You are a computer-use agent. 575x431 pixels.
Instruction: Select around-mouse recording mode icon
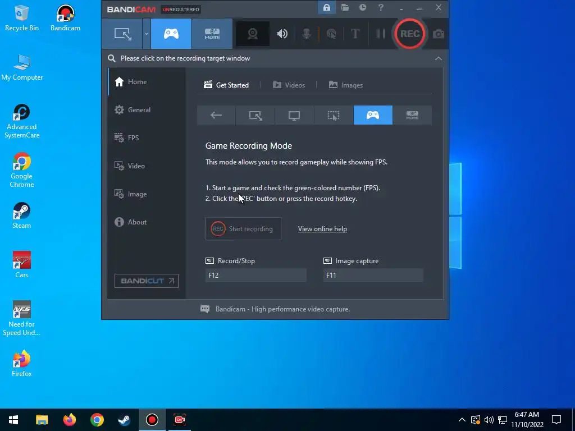pos(334,115)
